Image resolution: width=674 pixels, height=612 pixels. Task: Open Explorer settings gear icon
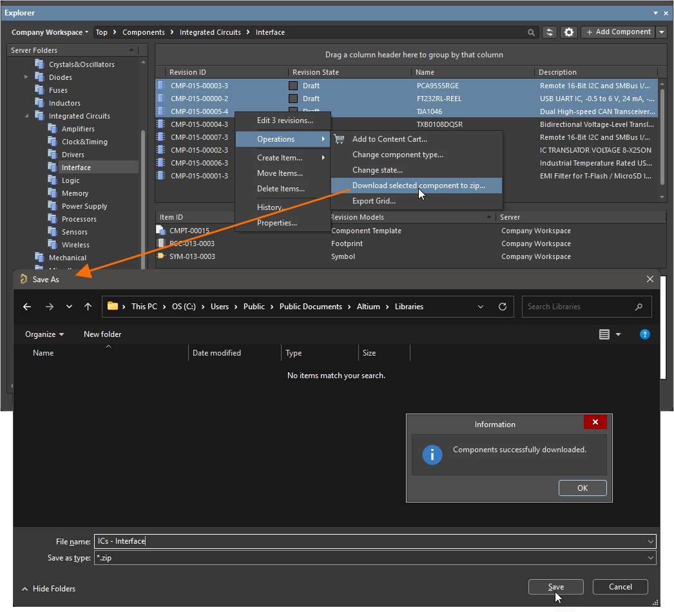[569, 32]
